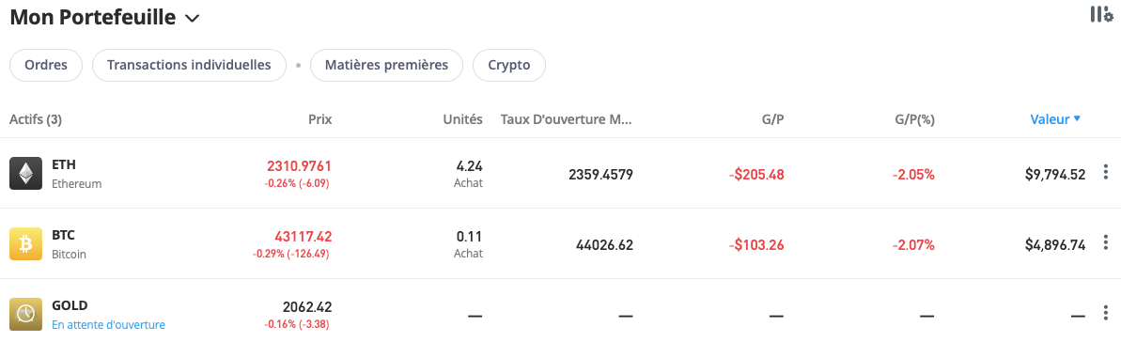The width and height of the screenshot is (1121, 342).
Task: Sort by the Unités column header
Action: (463, 119)
